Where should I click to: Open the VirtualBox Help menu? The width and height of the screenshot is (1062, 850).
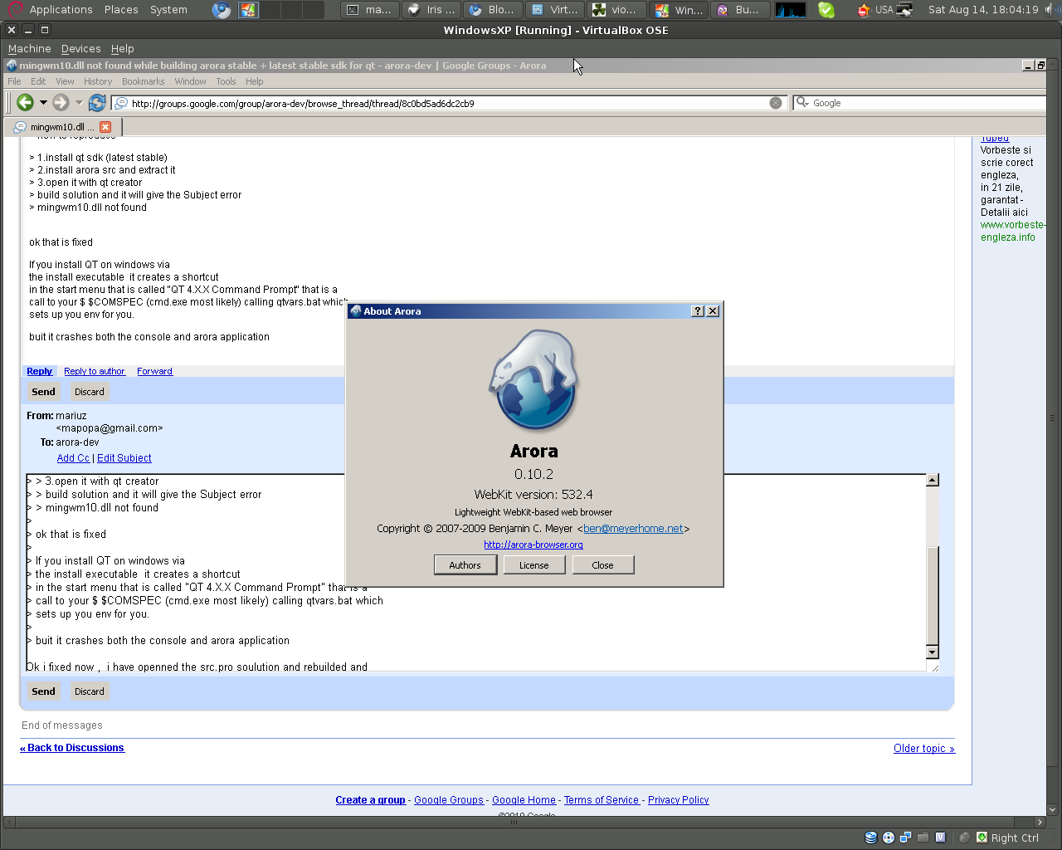point(122,49)
